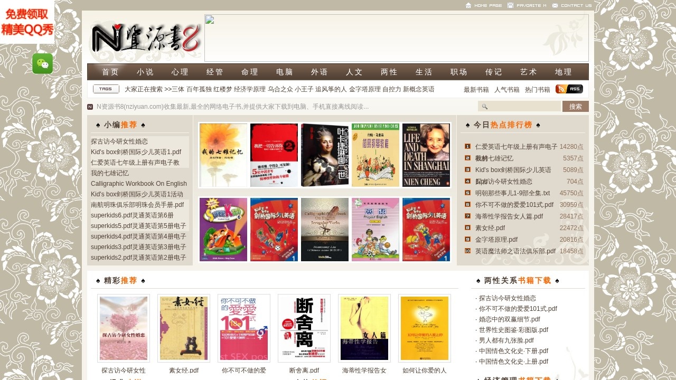Click the 素女经 book cover thumbnail
The image size is (676, 380).
pyautogui.click(x=184, y=327)
